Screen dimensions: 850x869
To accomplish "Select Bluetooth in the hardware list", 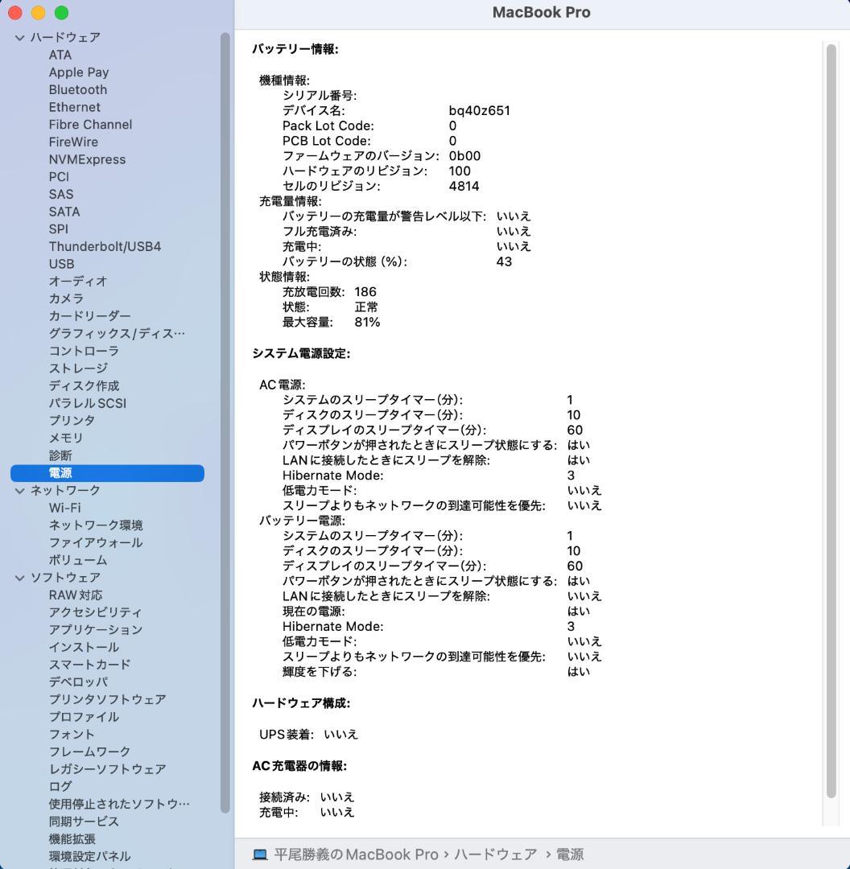I will [77, 89].
